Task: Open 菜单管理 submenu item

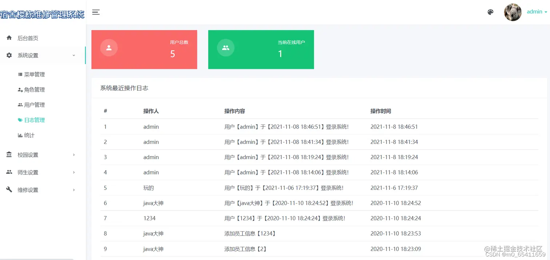Action: pos(35,74)
